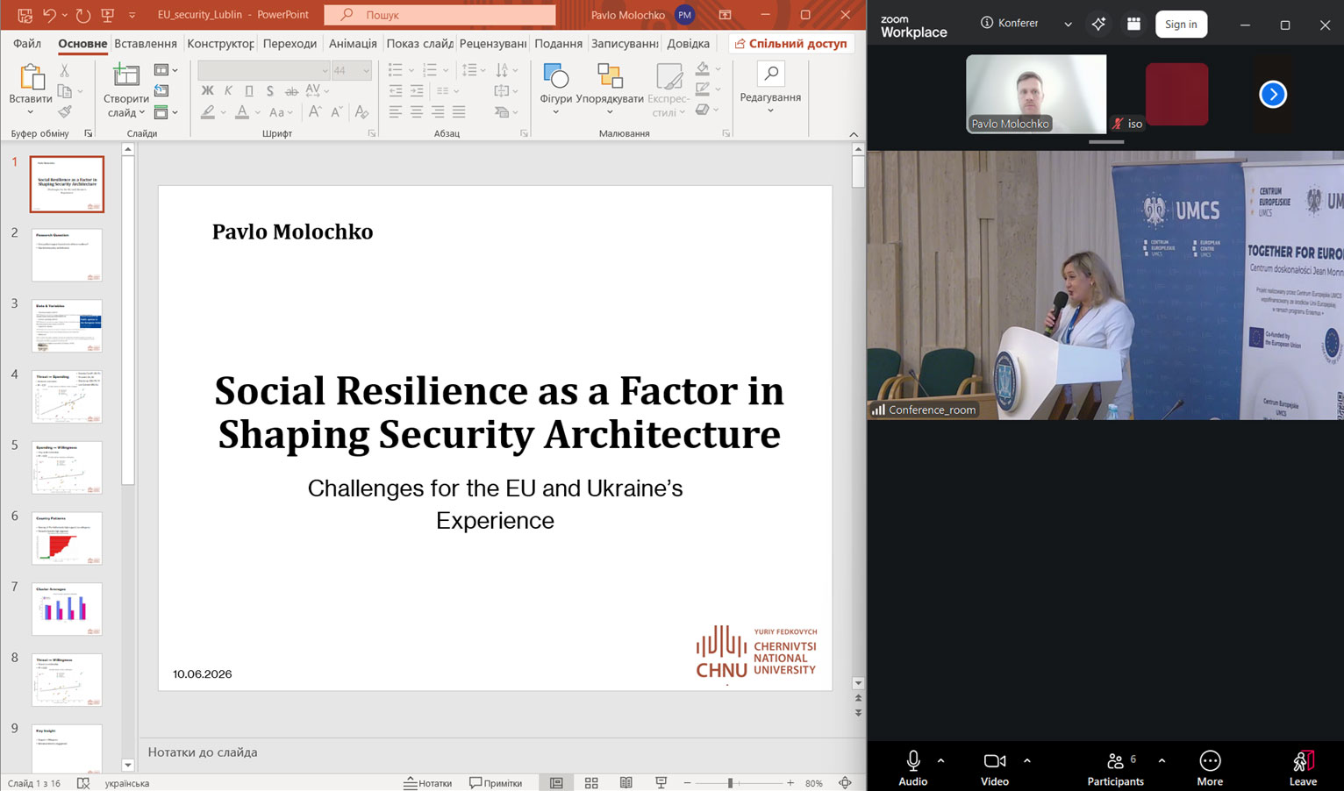Click the Створити слайд icon
Image resolution: width=1344 pixels, height=791 pixels.
125,89
